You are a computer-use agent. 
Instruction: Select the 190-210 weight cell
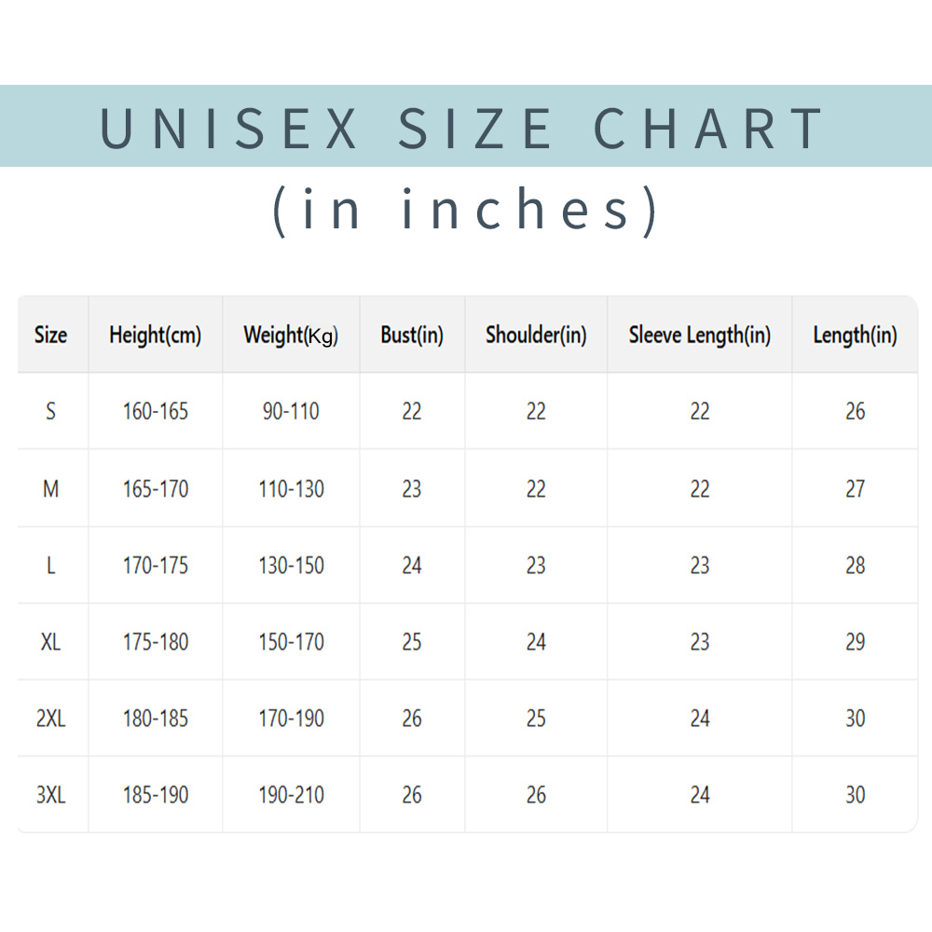pyautogui.click(x=291, y=795)
